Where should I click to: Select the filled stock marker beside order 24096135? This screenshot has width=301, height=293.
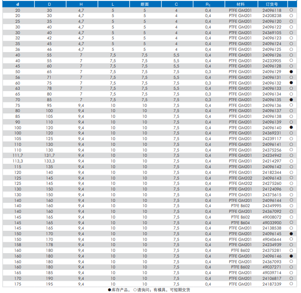click(291, 100)
